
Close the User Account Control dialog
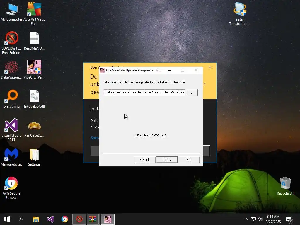click(x=210, y=67)
